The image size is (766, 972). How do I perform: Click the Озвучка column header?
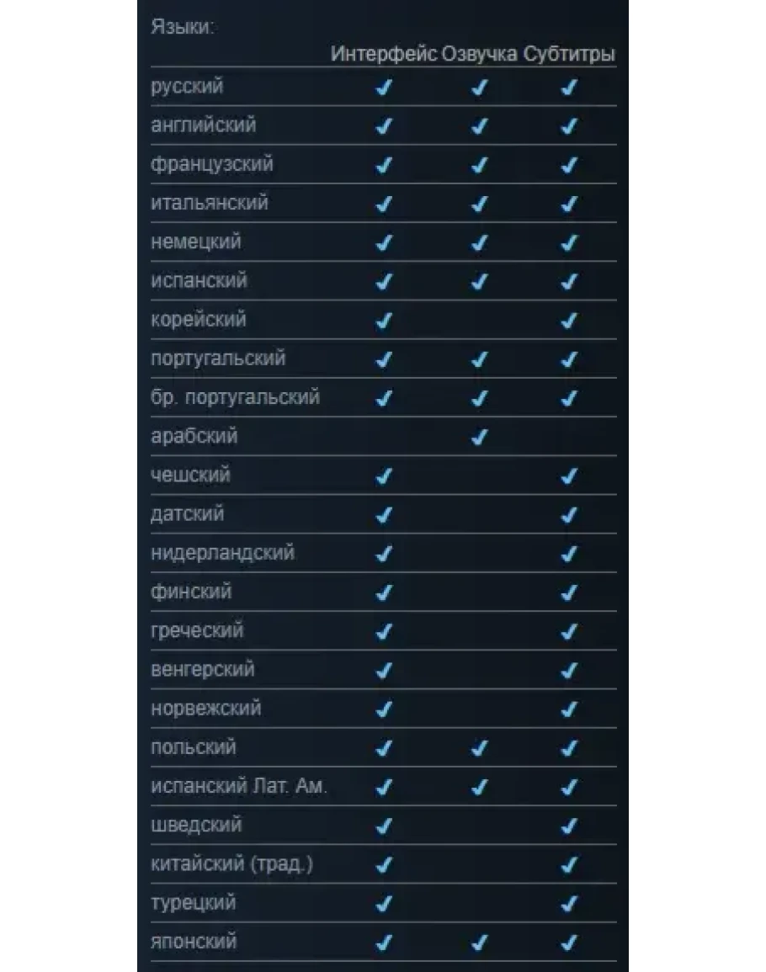[x=479, y=55]
